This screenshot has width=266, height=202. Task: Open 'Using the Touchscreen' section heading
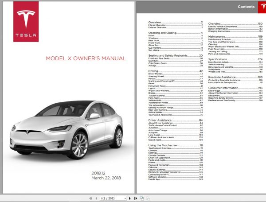tap(176, 145)
